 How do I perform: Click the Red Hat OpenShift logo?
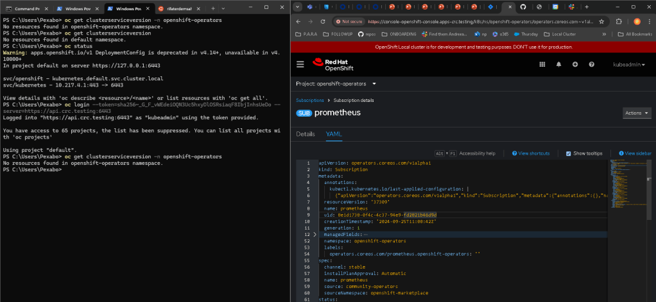click(x=332, y=65)
